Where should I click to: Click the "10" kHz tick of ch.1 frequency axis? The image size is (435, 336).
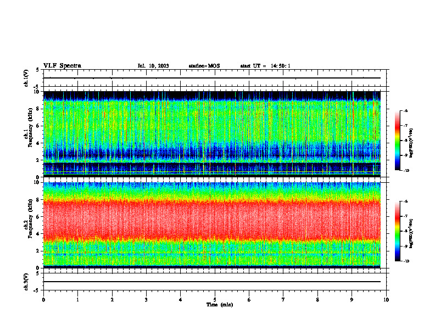37,92
